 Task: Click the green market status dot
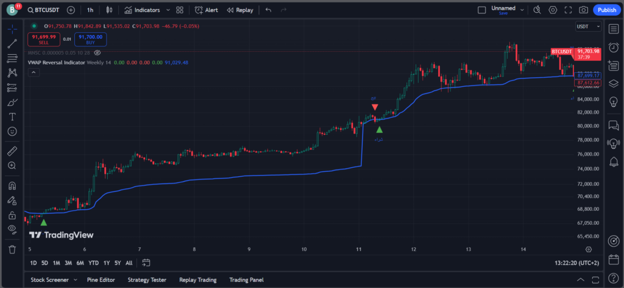pyautogui.click(x=34, y=26)
